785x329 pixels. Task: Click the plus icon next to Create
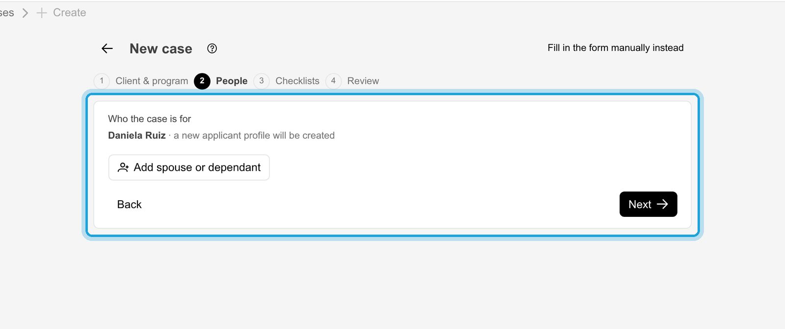click(42, 13)
